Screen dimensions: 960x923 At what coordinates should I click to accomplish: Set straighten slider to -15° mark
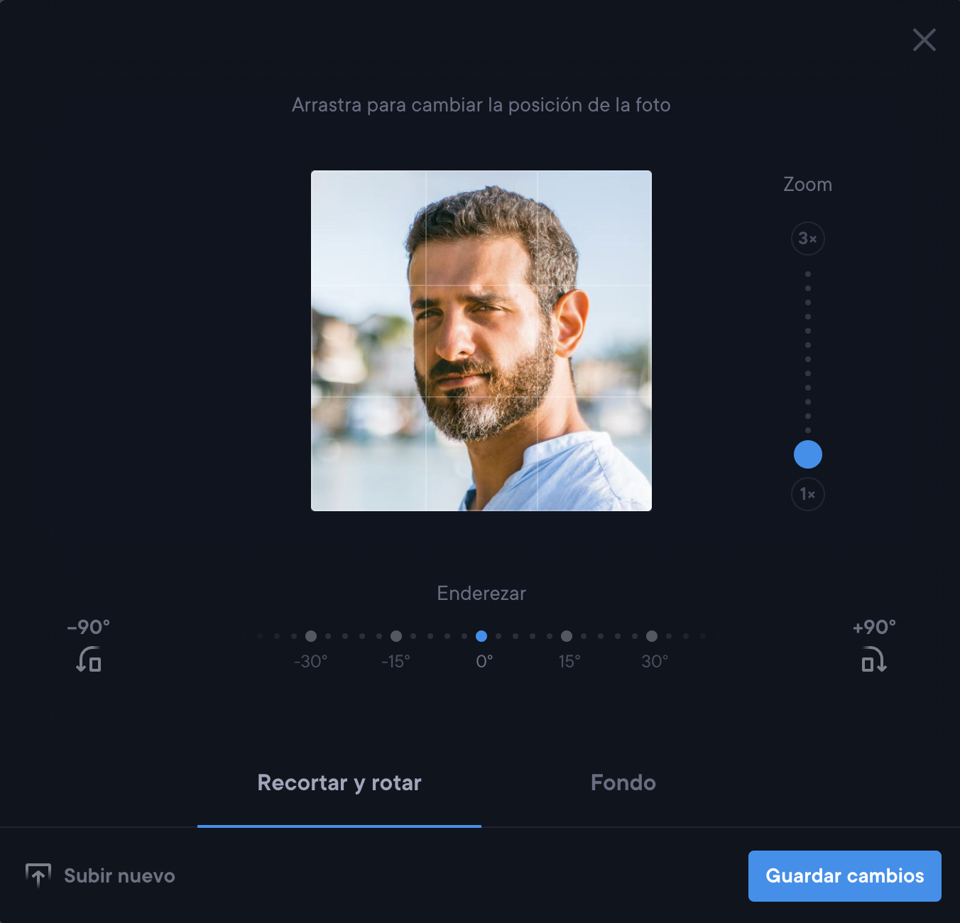(x=396, y=636)
